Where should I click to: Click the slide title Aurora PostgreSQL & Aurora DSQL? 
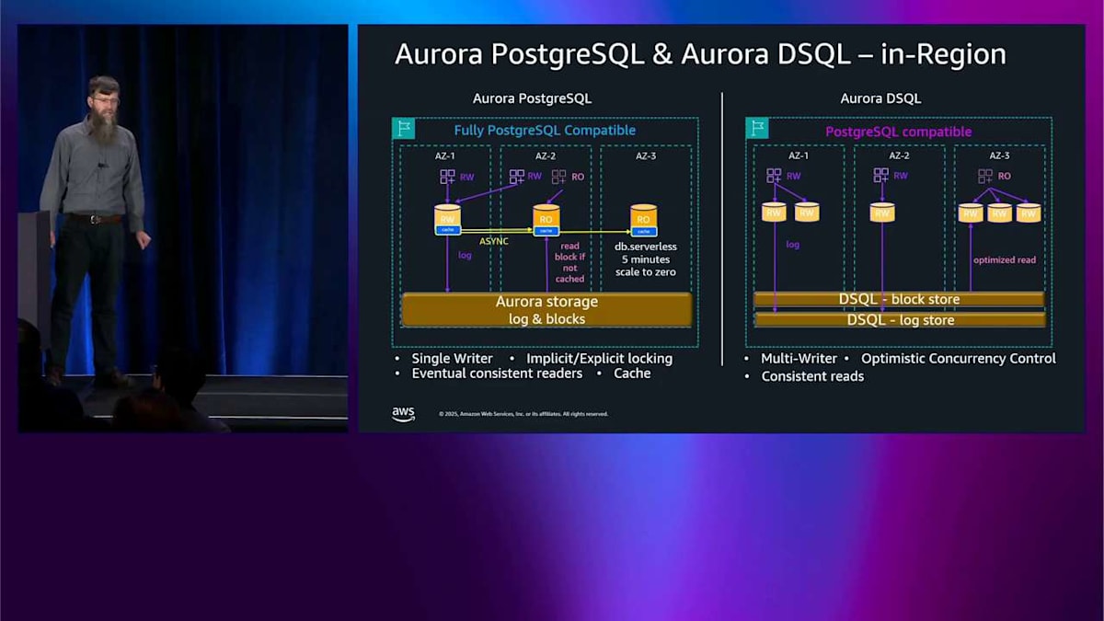pos(700,54)
